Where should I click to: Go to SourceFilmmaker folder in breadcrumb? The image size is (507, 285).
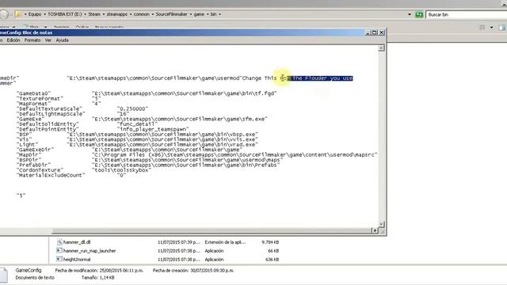point(171,14)
